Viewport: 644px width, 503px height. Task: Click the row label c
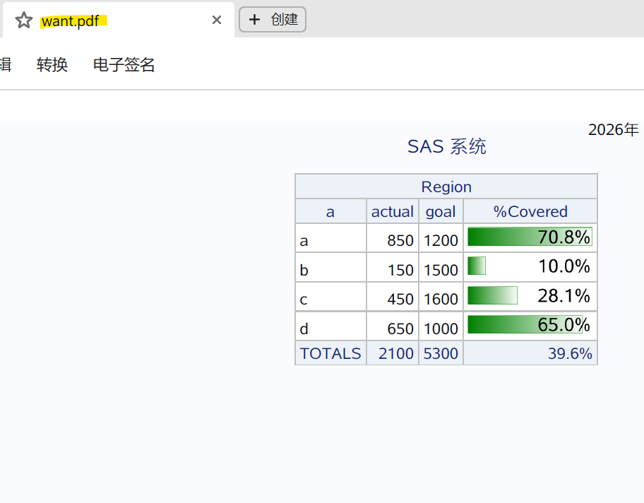click(x=304, y=300)
